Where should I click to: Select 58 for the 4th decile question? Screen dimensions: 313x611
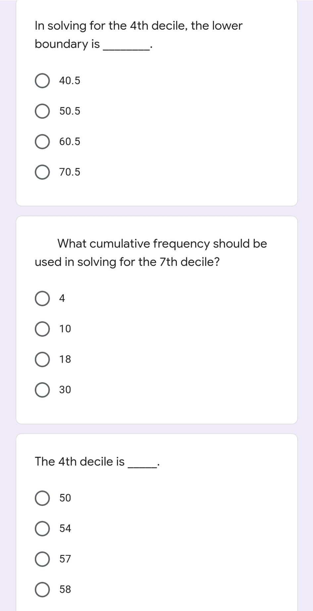pyautogui.click(x=42, y=589)
